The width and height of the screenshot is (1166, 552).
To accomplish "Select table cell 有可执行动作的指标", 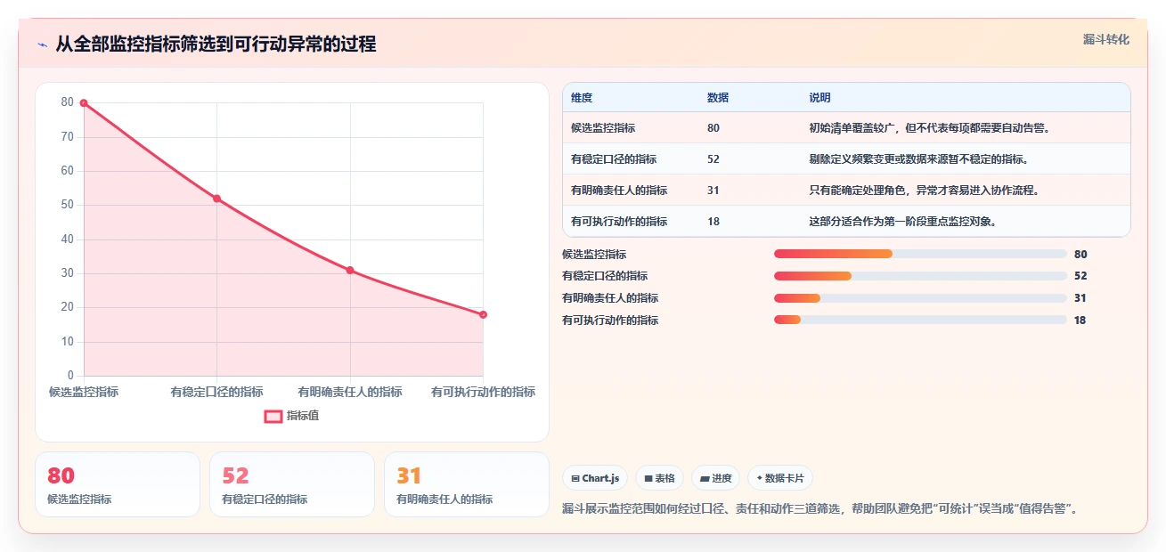I will pyautogui.click(x=619, y=222).
